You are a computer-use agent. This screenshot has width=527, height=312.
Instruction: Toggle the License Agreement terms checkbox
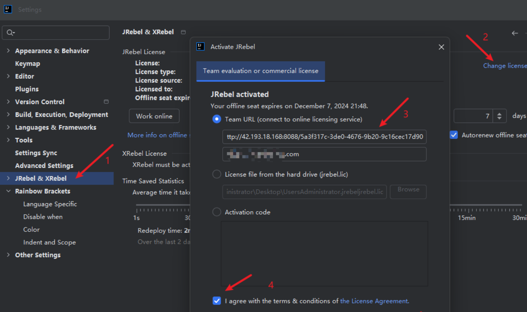click(x=217, y=301)
